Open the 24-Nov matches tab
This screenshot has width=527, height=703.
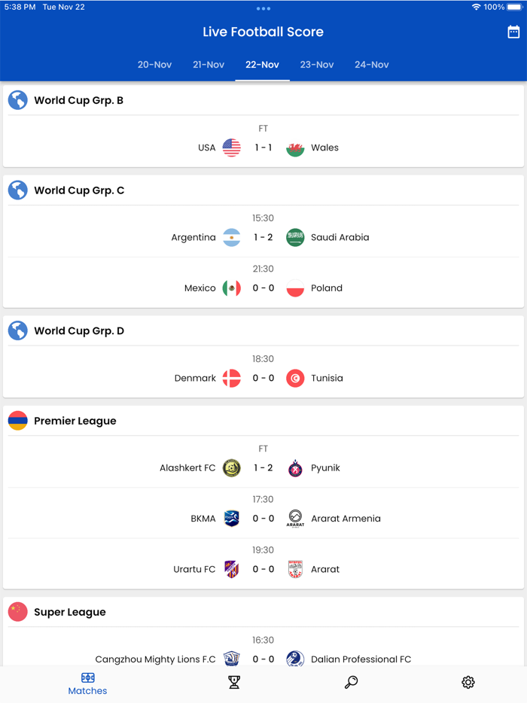pos(371,65)
